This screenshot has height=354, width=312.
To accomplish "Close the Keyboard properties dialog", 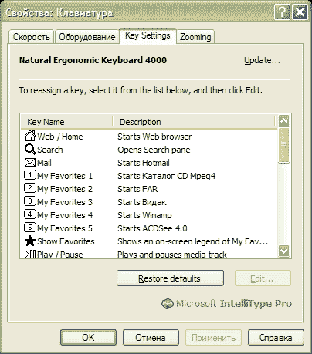I will click(300, 12).
